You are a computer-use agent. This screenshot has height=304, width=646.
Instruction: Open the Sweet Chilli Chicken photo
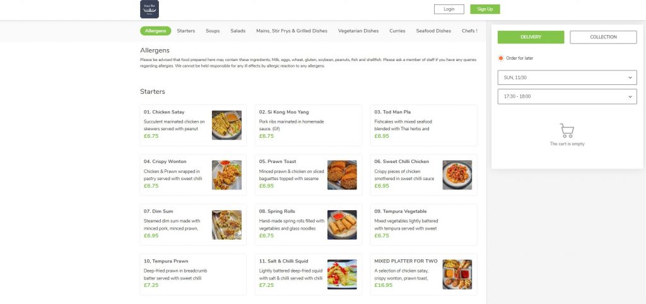tap(457, 175)
